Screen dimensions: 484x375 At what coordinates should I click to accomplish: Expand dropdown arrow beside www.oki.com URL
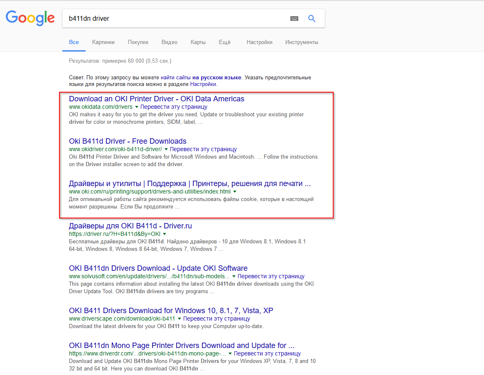click(x=235, y=192)
